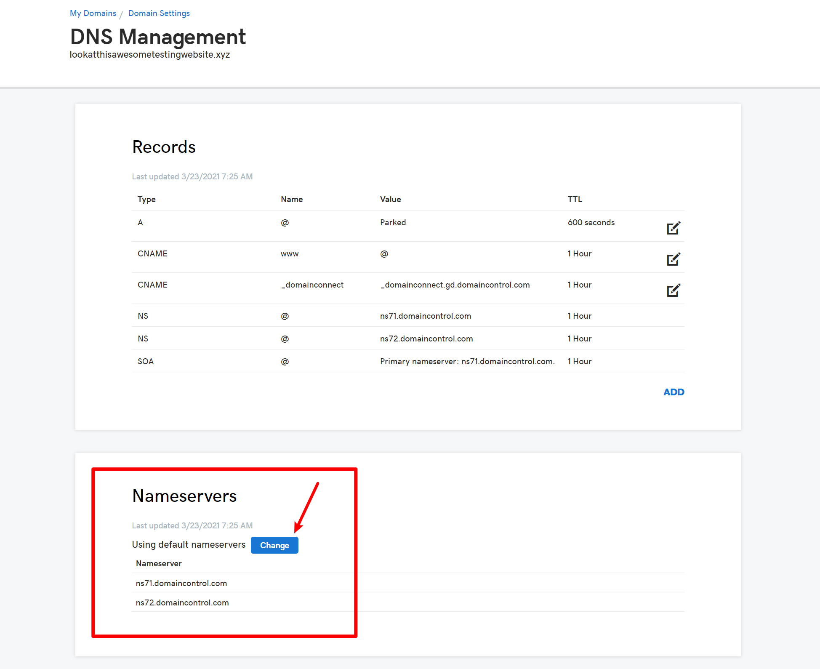820x669 pixels.
Task: Navigate to My Domains breadcrumb
Action: coord(93,13)
